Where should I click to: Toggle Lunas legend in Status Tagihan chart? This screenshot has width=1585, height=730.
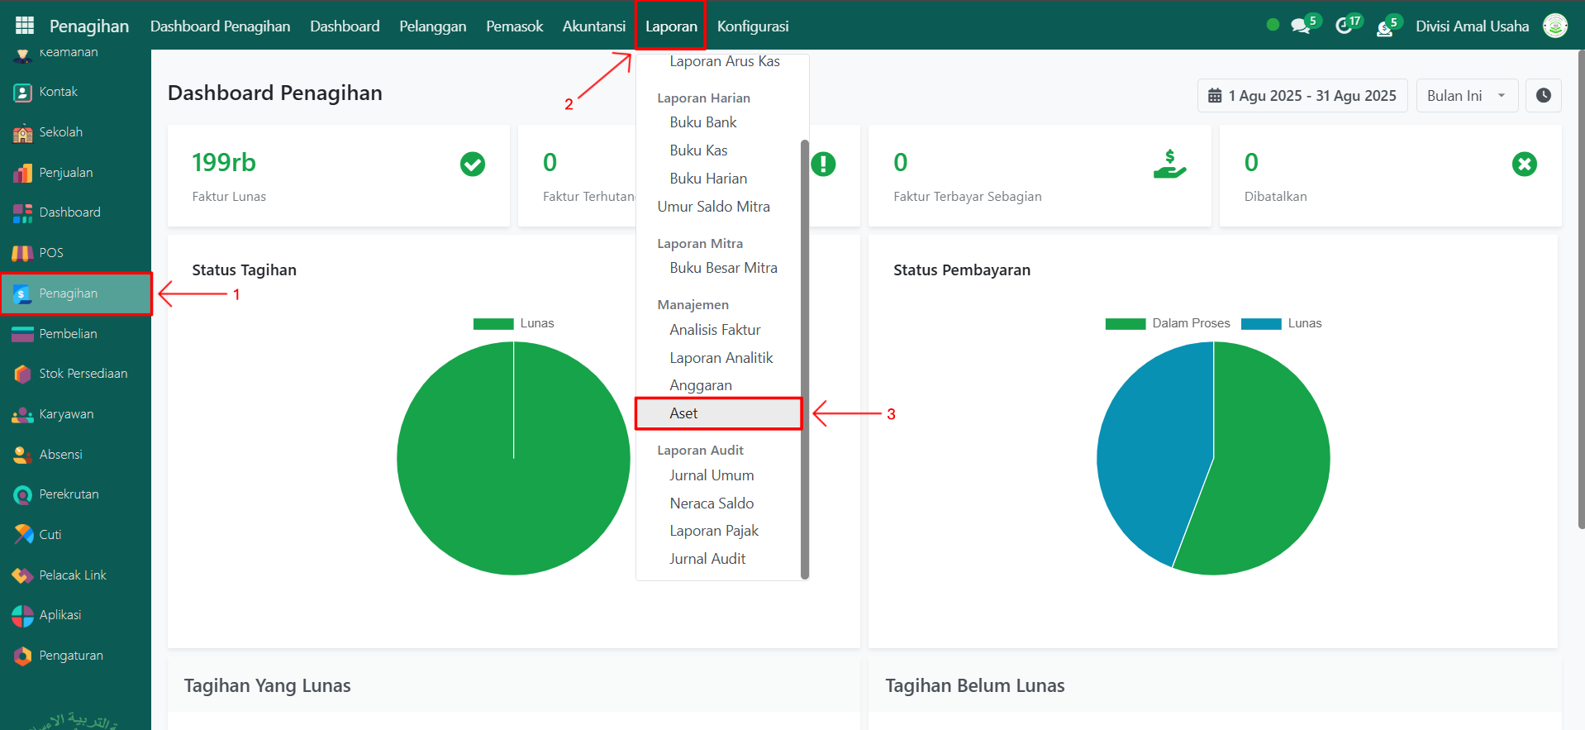pos(513,323)
